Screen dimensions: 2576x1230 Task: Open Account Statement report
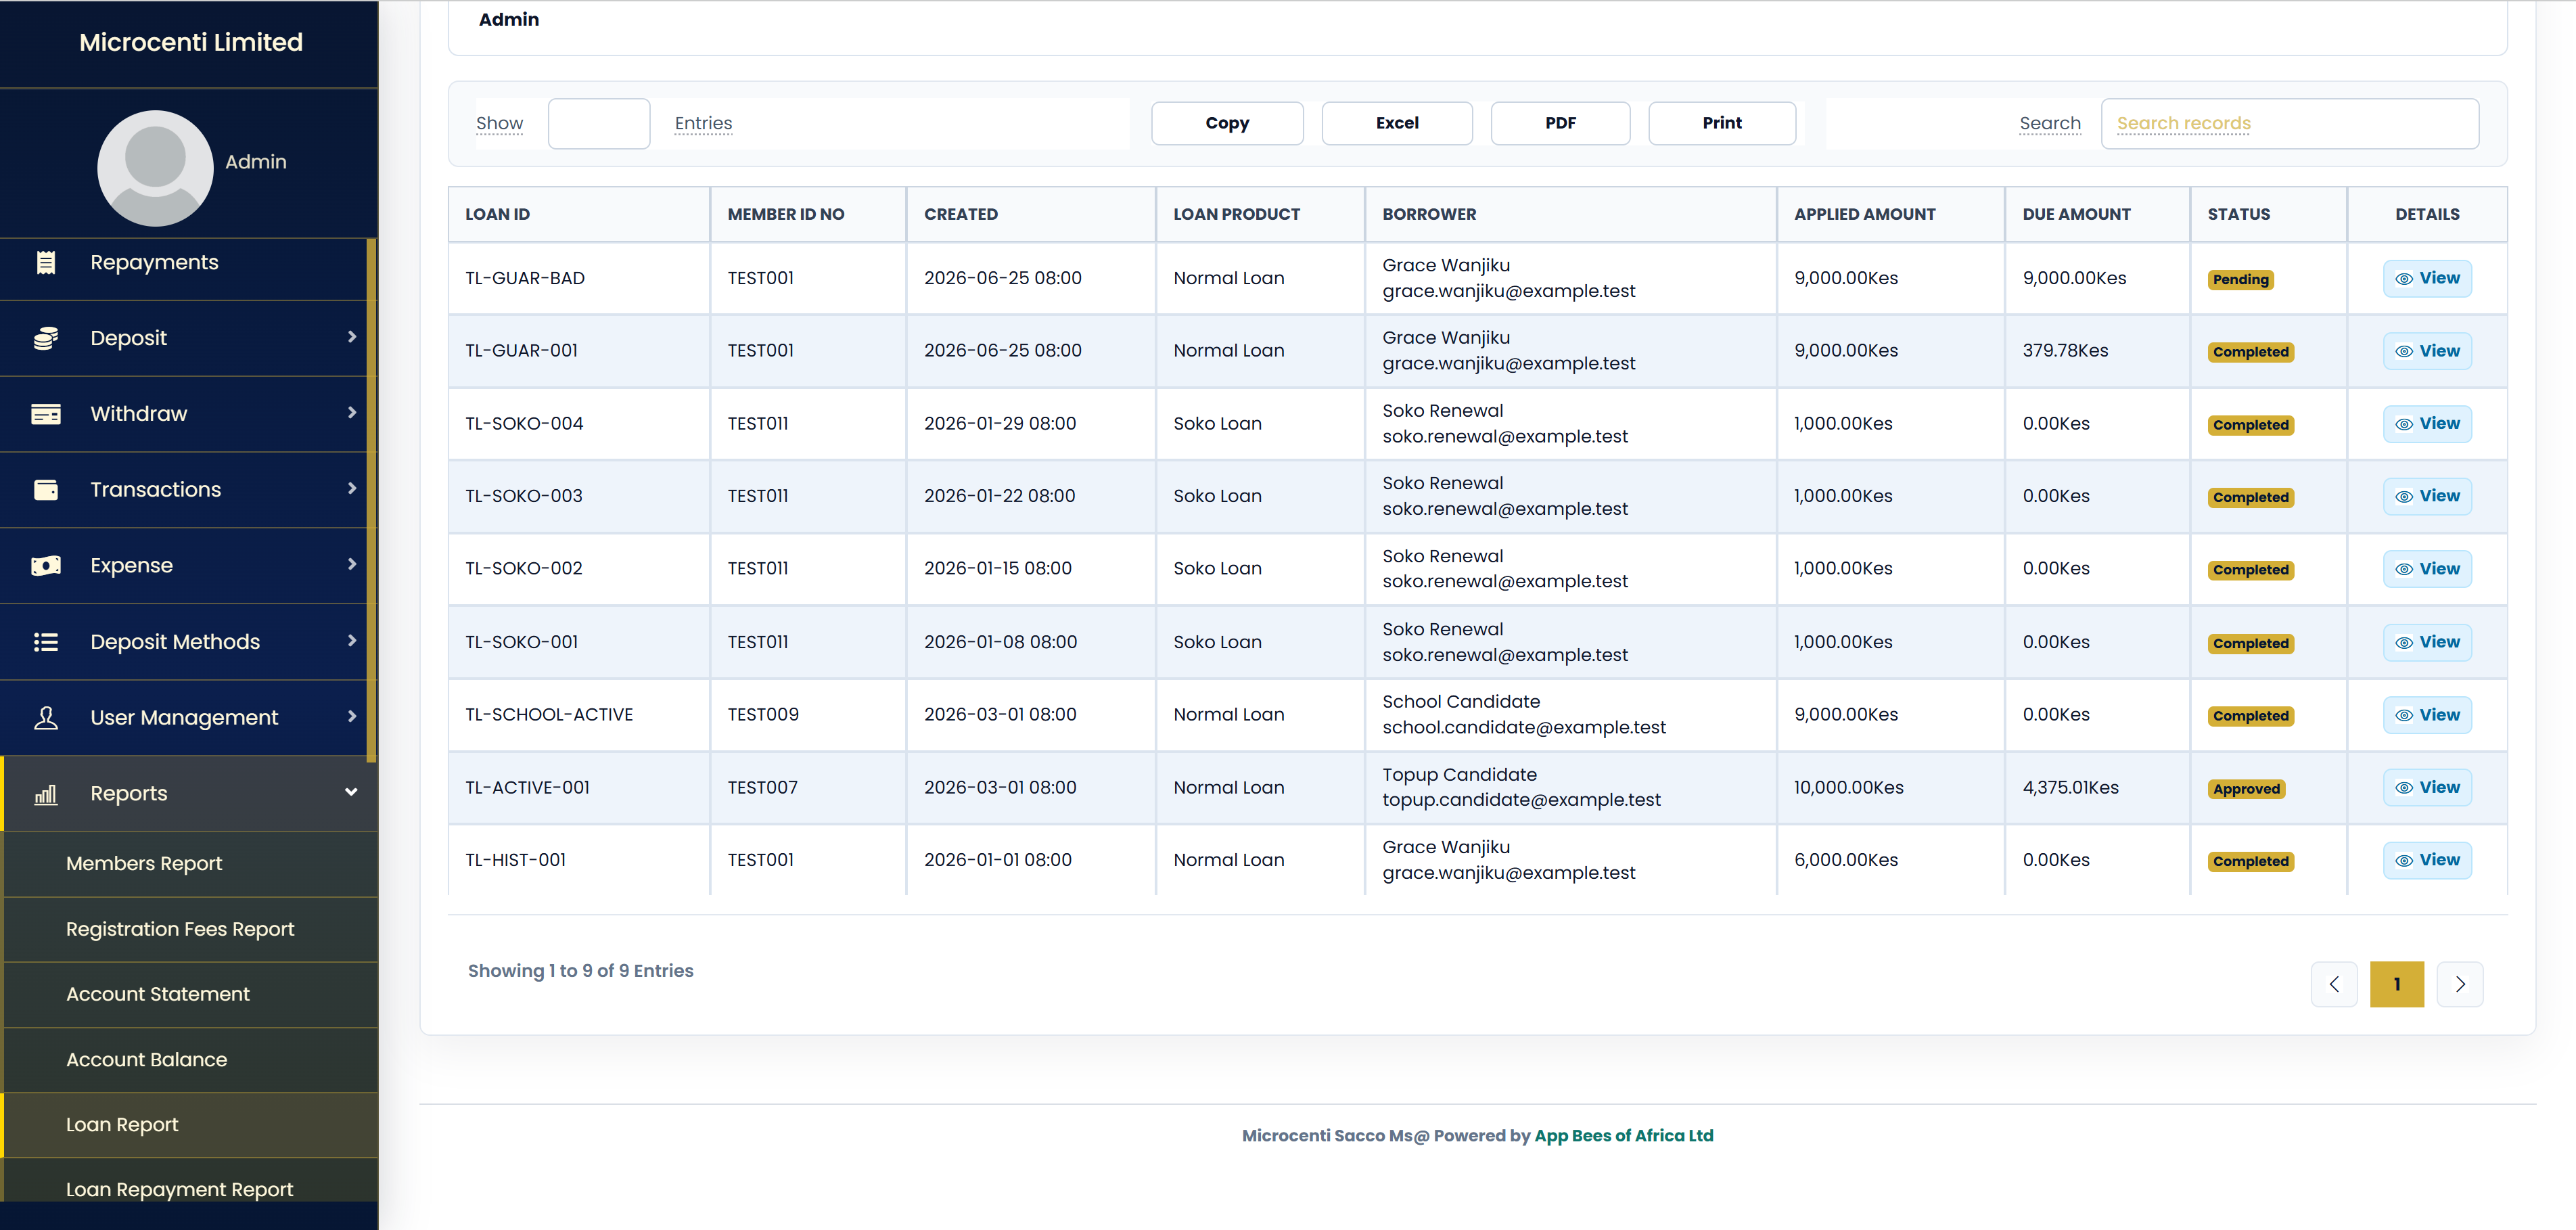[x=191, y=994]
